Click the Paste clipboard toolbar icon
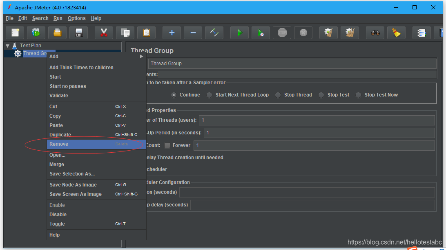This screenshot has width=446, height=250. tap(146, 33)
